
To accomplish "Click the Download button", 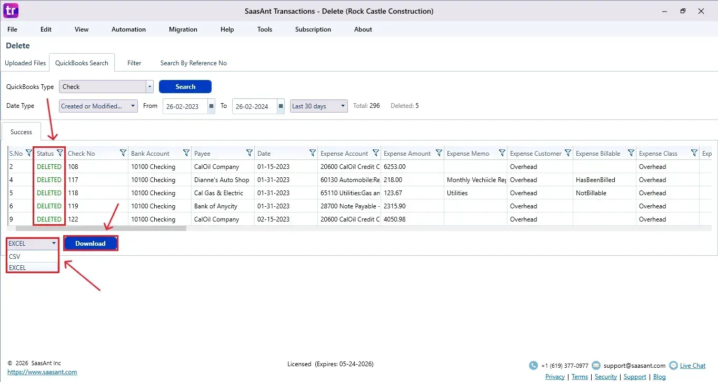I will click(91, 243).
